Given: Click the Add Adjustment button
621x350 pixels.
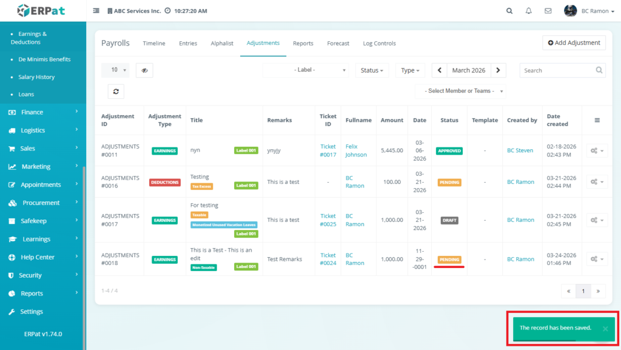Looking at the screenshot, I should click(574, 42).
